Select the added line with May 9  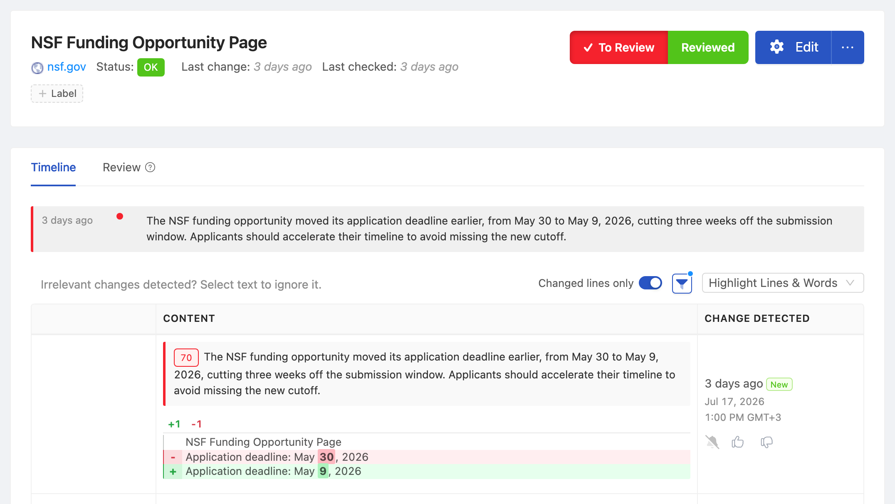pyautogui.click(x=427, y=472)
